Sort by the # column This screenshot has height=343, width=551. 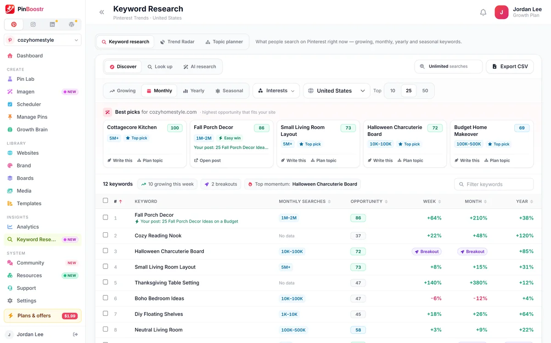118,201
